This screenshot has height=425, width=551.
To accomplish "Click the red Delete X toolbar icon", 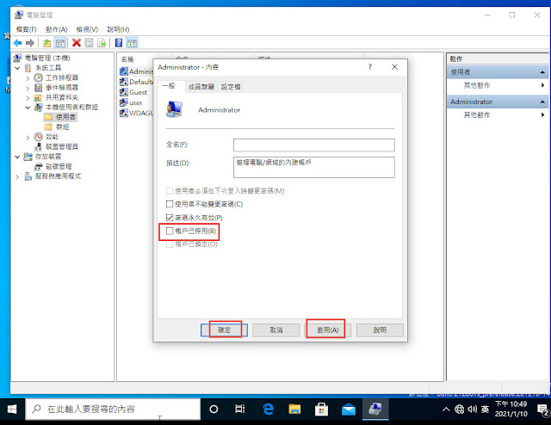I will point(77,43).
